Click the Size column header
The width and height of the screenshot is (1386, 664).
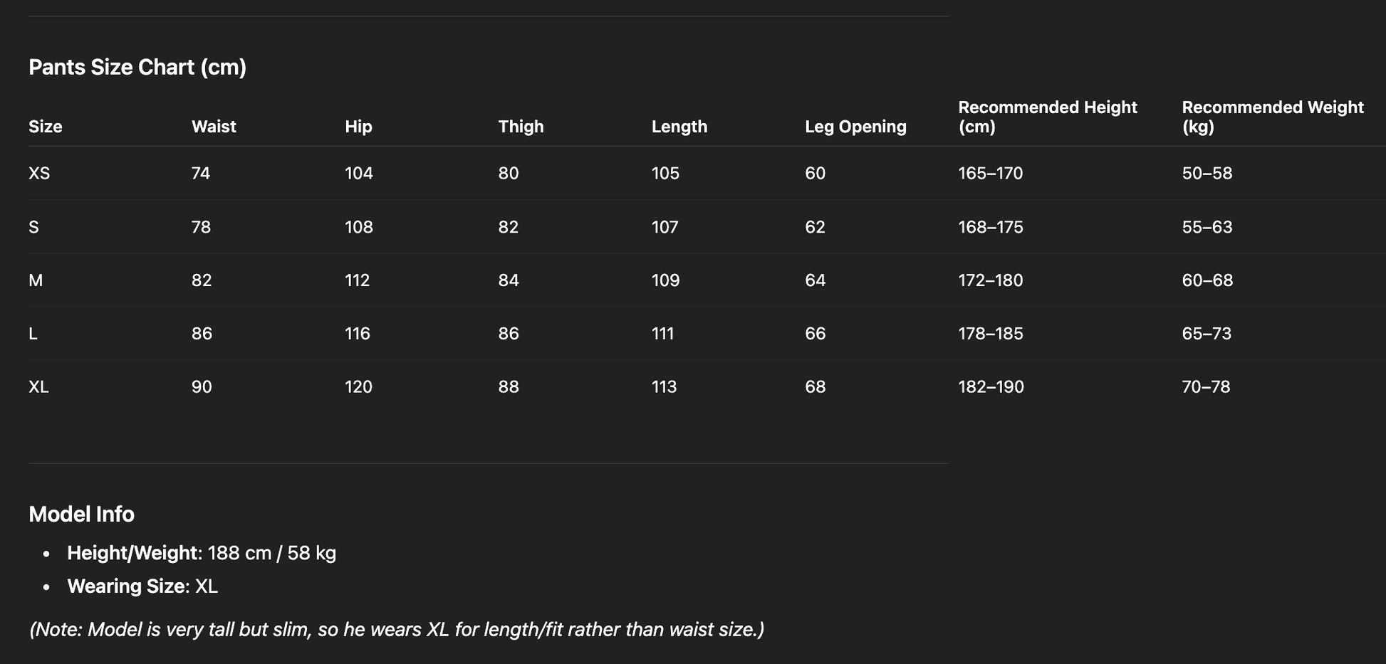click(46, 127)
